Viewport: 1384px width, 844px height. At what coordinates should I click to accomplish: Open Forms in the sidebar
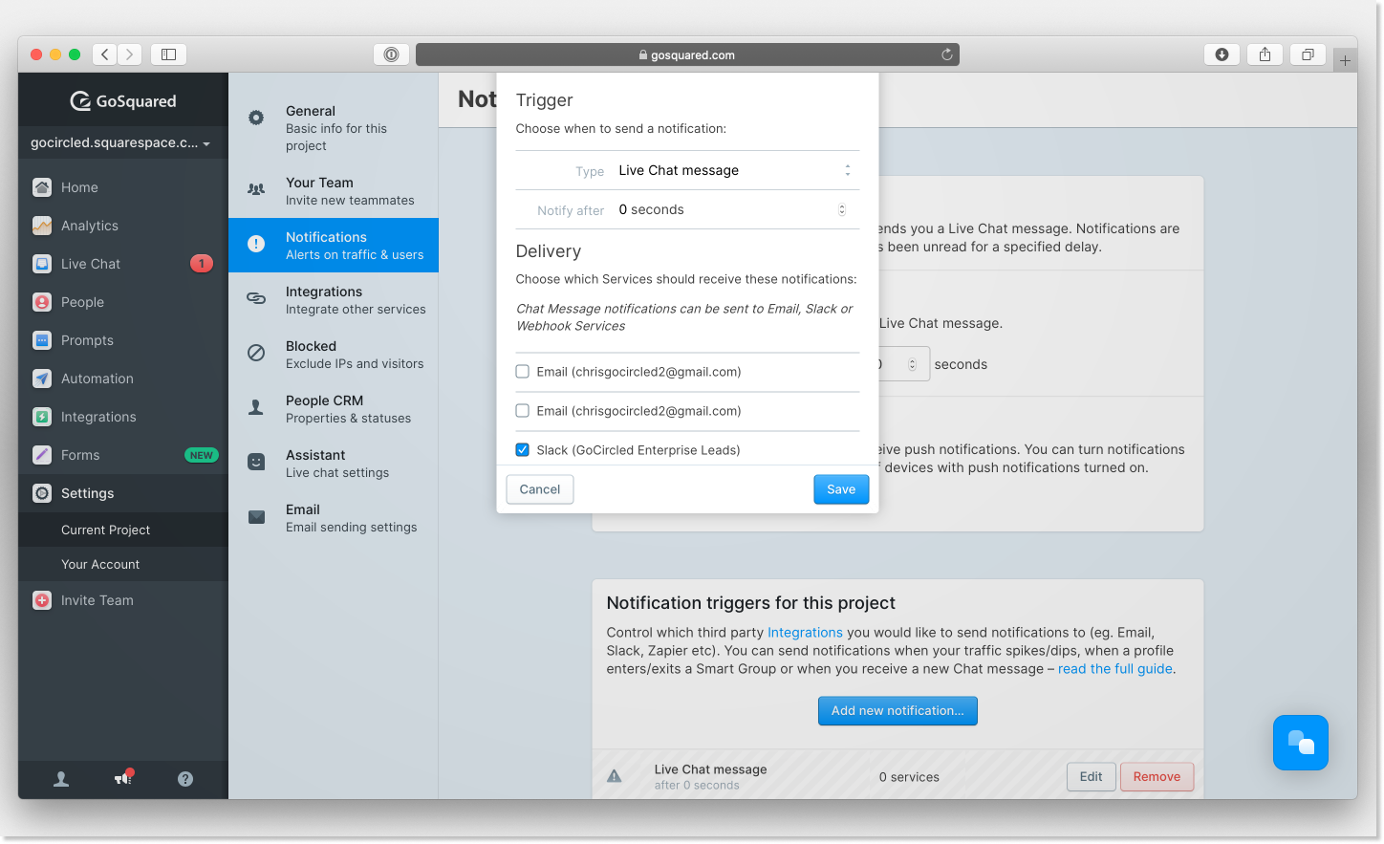(x=122, y=455)
